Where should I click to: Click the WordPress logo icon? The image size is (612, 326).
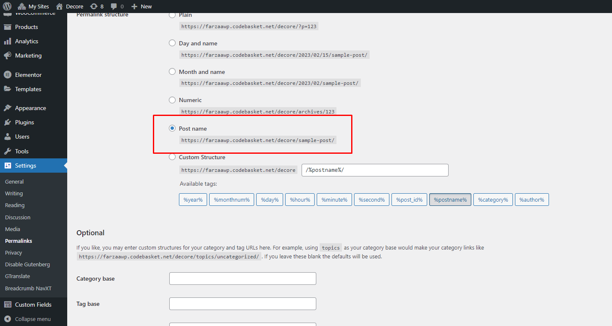point(7,6)
